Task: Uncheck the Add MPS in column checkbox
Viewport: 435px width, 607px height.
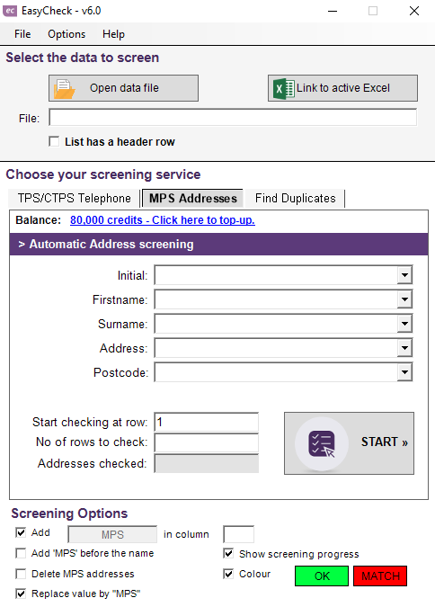Action: 21,532
